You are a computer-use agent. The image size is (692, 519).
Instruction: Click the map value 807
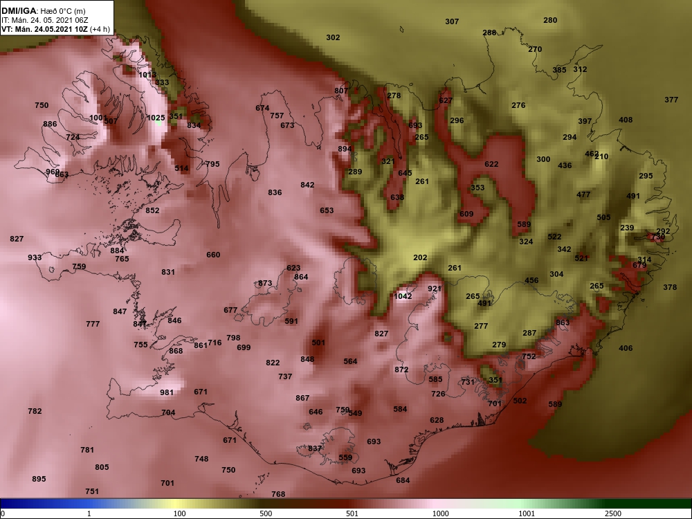(341, 91)
